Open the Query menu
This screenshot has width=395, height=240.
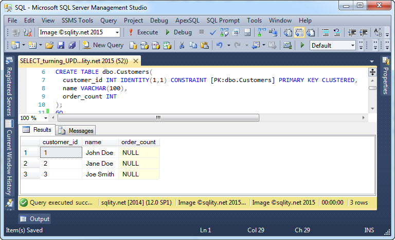click(x=109, y=21)
